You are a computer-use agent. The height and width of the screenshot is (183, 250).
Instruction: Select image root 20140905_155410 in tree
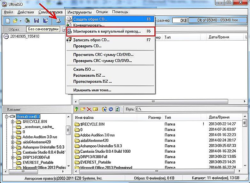25,36
